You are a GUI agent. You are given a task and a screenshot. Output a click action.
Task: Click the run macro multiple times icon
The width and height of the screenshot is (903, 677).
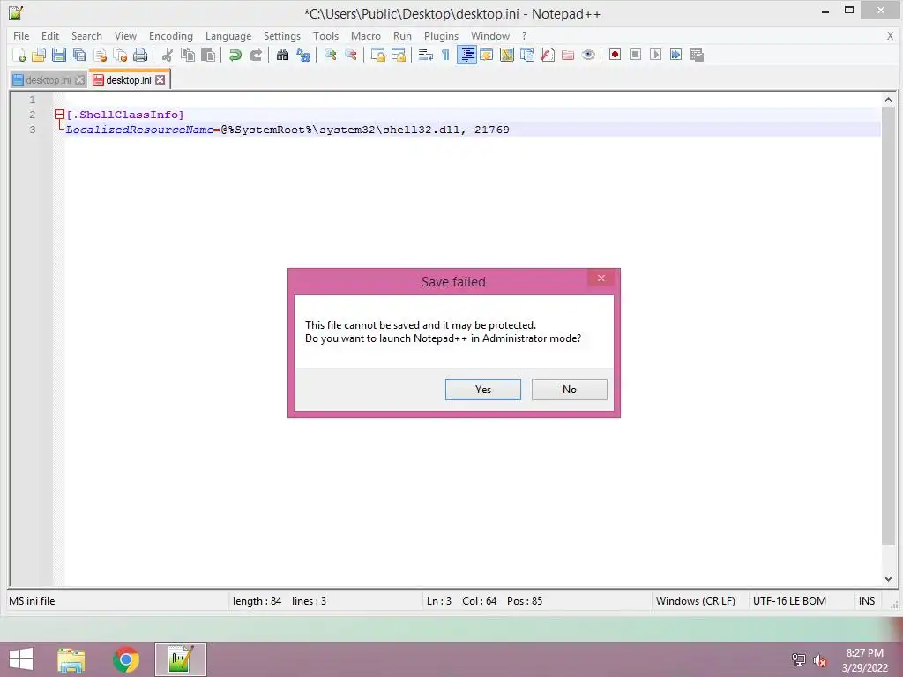click(x=676, y=55)
